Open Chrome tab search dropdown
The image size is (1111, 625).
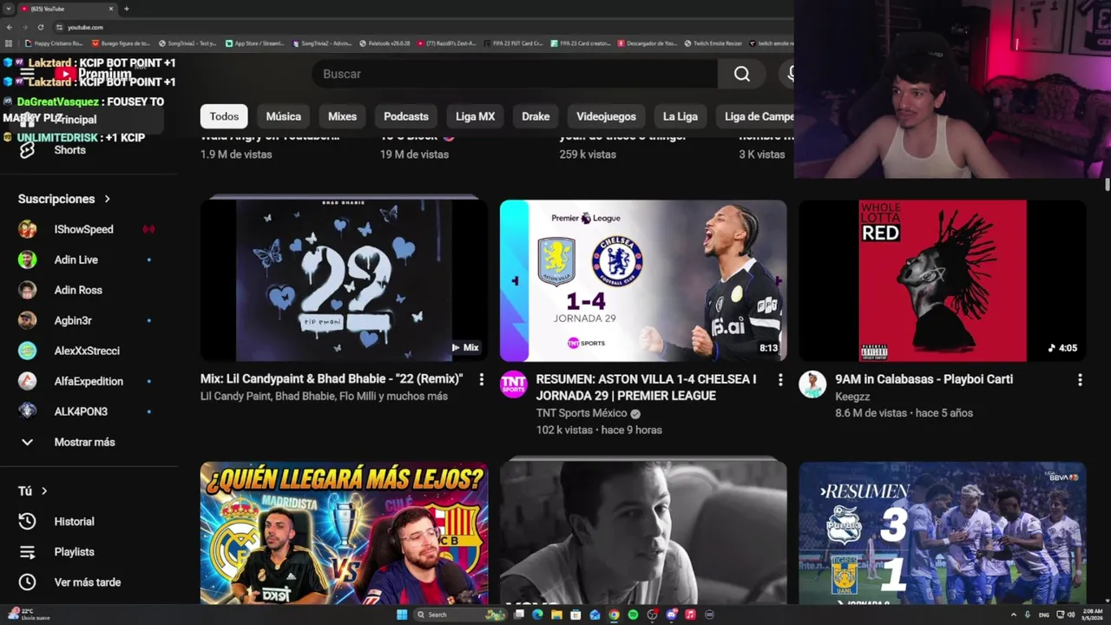coord(9,9)
